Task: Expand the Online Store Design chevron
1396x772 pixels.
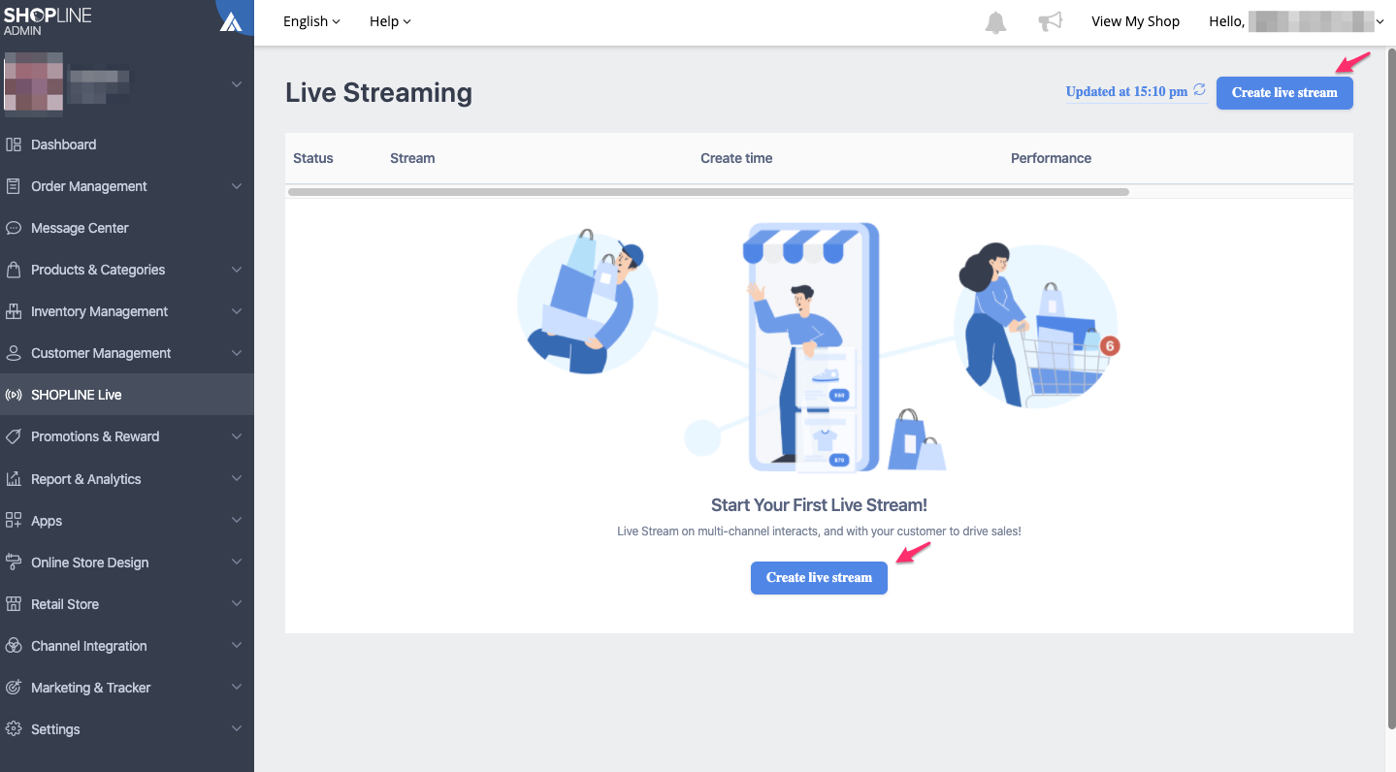Action: 237,563
